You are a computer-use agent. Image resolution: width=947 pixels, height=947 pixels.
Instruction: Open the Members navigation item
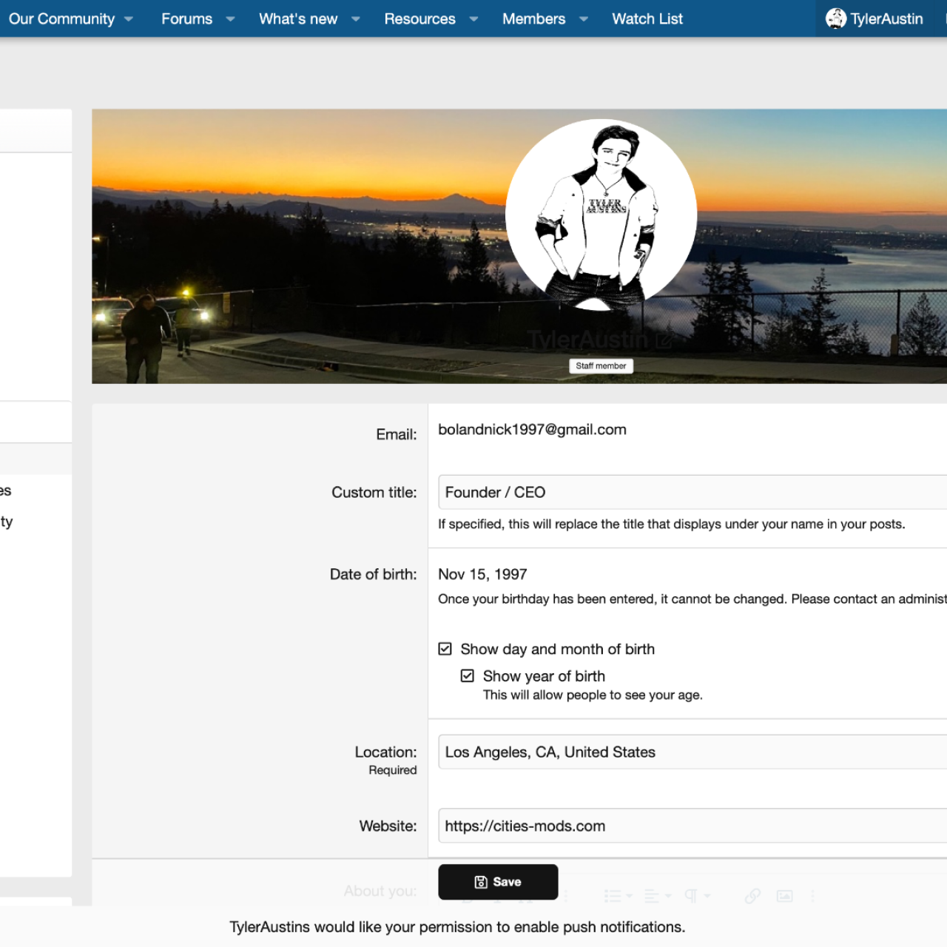[x=533, y=19]
